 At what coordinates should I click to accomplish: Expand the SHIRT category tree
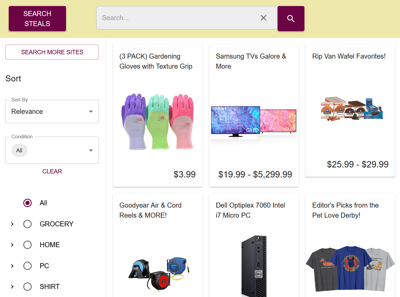12,287
